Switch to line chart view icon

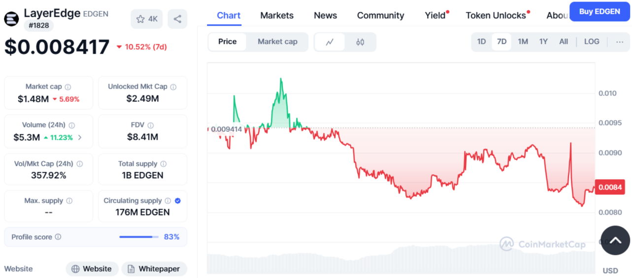(330, 42)
